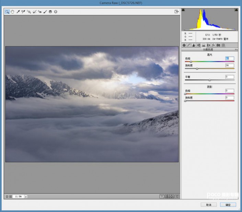Toggle the before/after preview view button
This screenshot has width=242, height=212.
pos(161,196)
